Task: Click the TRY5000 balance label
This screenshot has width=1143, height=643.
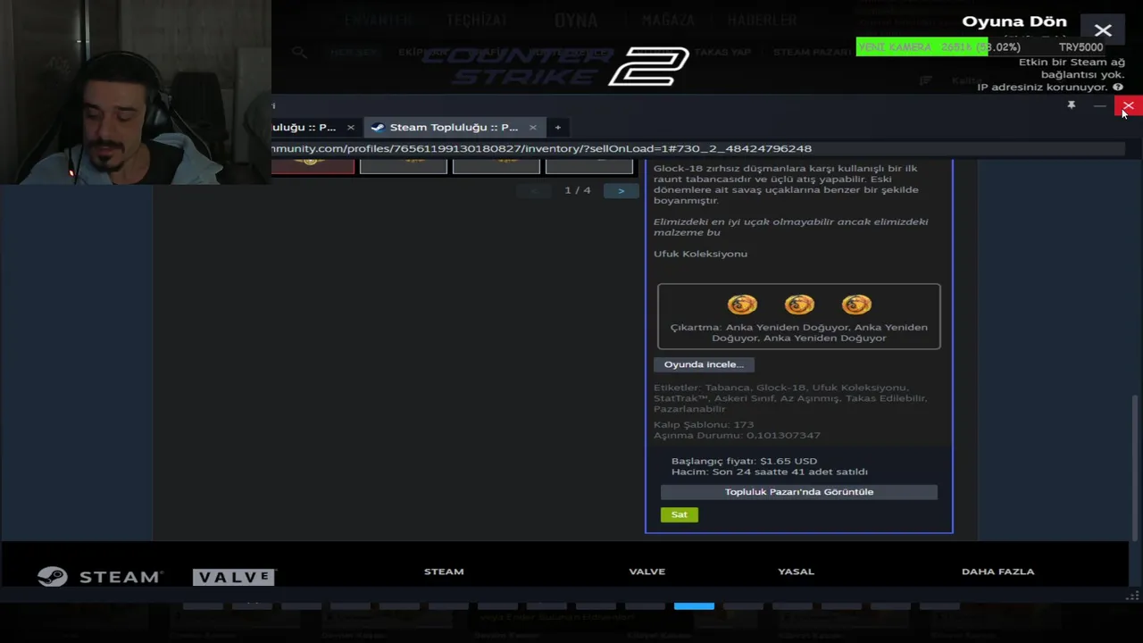Action: pyautogui.click(x=1080, y=47)
